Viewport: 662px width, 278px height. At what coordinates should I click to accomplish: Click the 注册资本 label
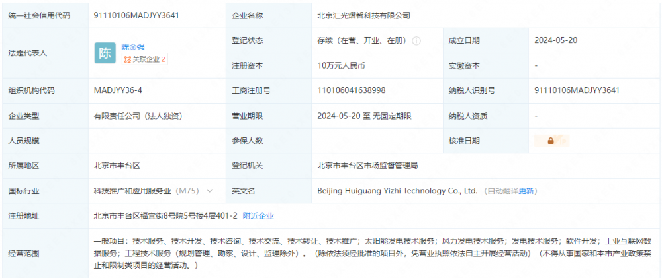pos(247,66)
